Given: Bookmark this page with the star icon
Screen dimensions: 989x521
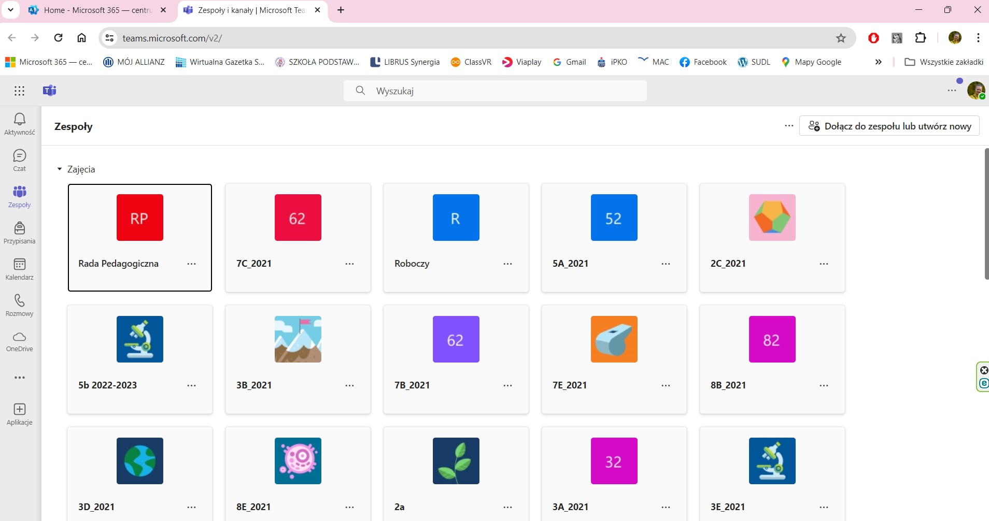Looking at the screenshot, I should click(841, 38).
